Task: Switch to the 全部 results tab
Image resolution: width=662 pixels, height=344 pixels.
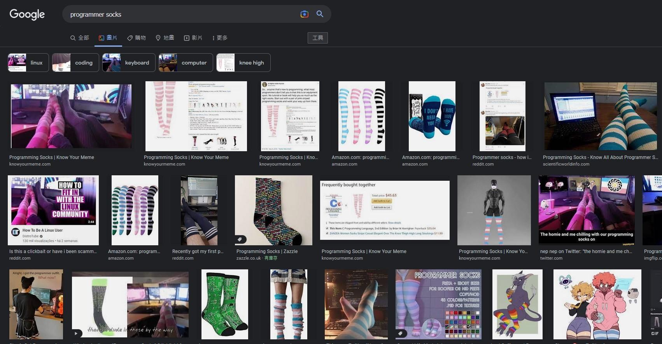Action: click(80, 38)
